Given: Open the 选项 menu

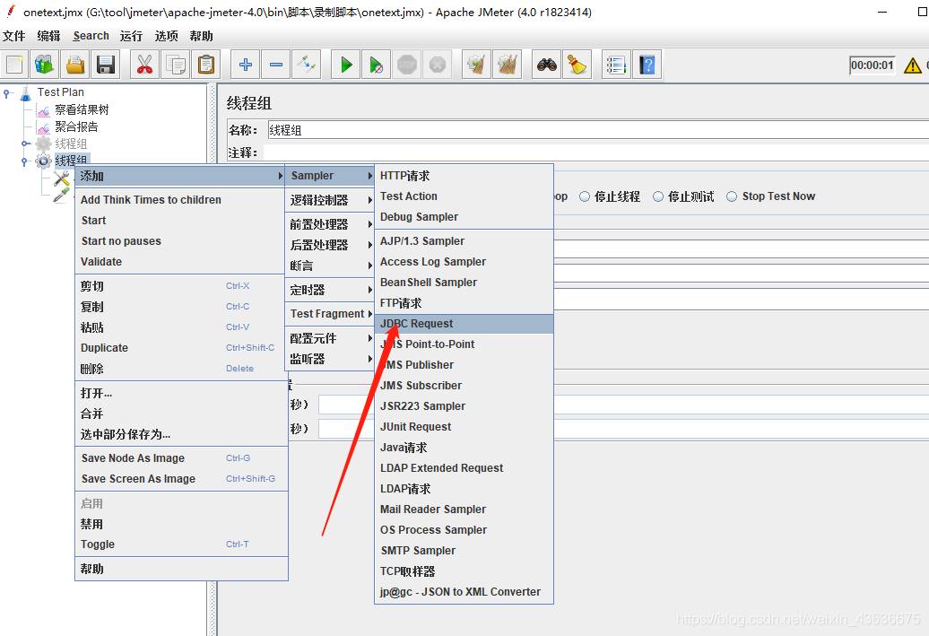Looking at the screenshot, I should tap(167, 36).
